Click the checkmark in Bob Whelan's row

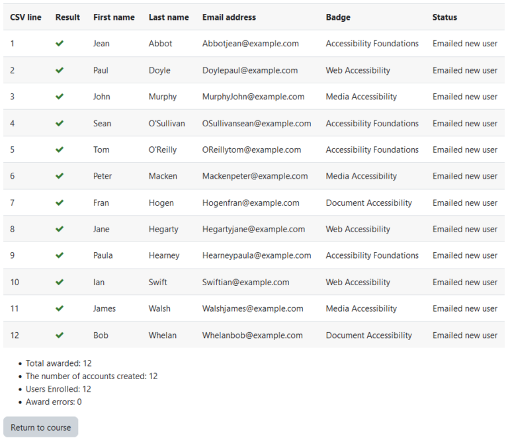60,335
